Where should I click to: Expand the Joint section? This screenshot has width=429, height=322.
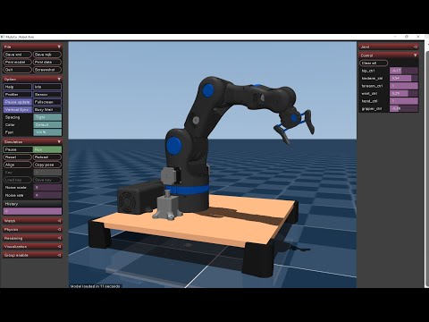coord(389,47)
